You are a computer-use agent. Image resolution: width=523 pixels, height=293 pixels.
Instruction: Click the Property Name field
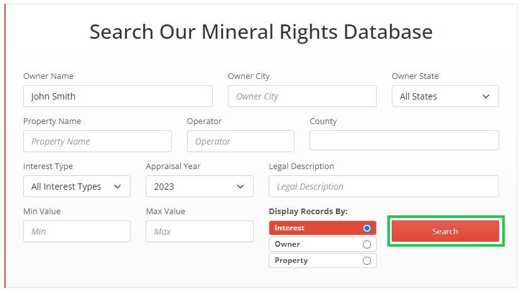coord(97,141)
